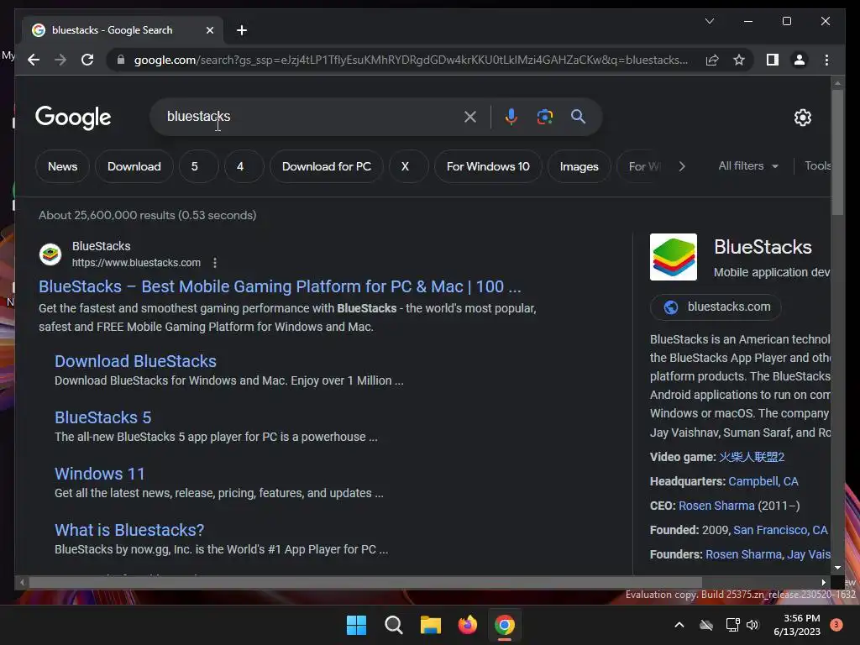Viewport: 860px width, 645px height.
Task: Click the vertical scrollbar thumb
Action: (x=837, y=152)
